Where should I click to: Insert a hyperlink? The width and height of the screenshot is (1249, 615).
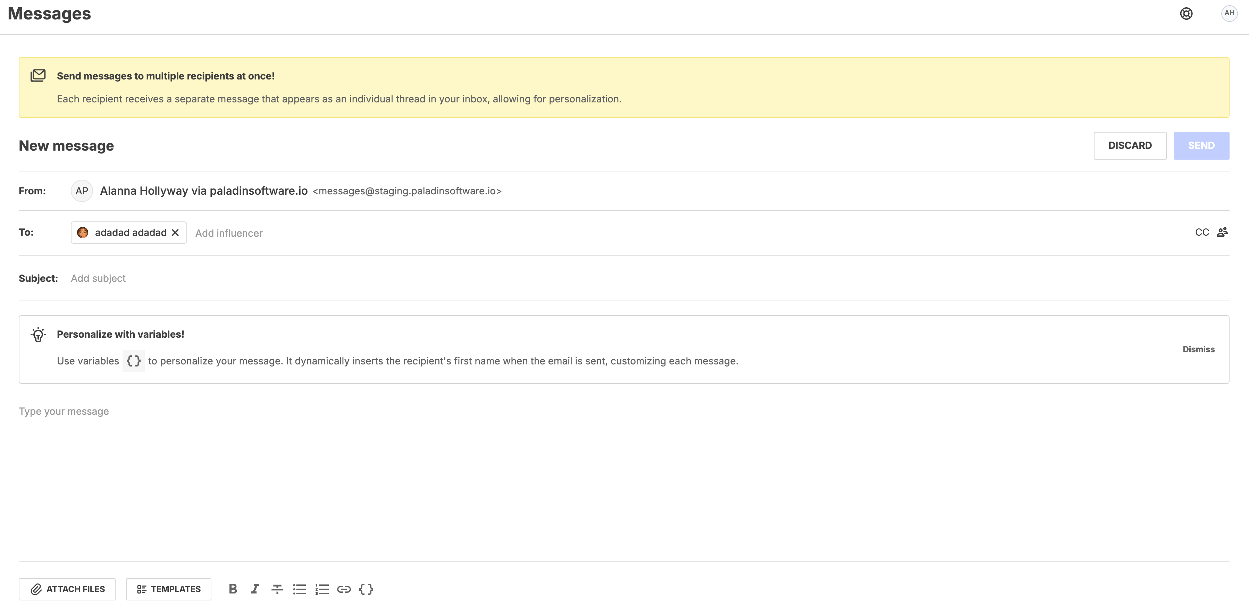344,589
